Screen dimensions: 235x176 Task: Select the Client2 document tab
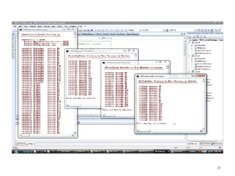(x=112, y=34)
